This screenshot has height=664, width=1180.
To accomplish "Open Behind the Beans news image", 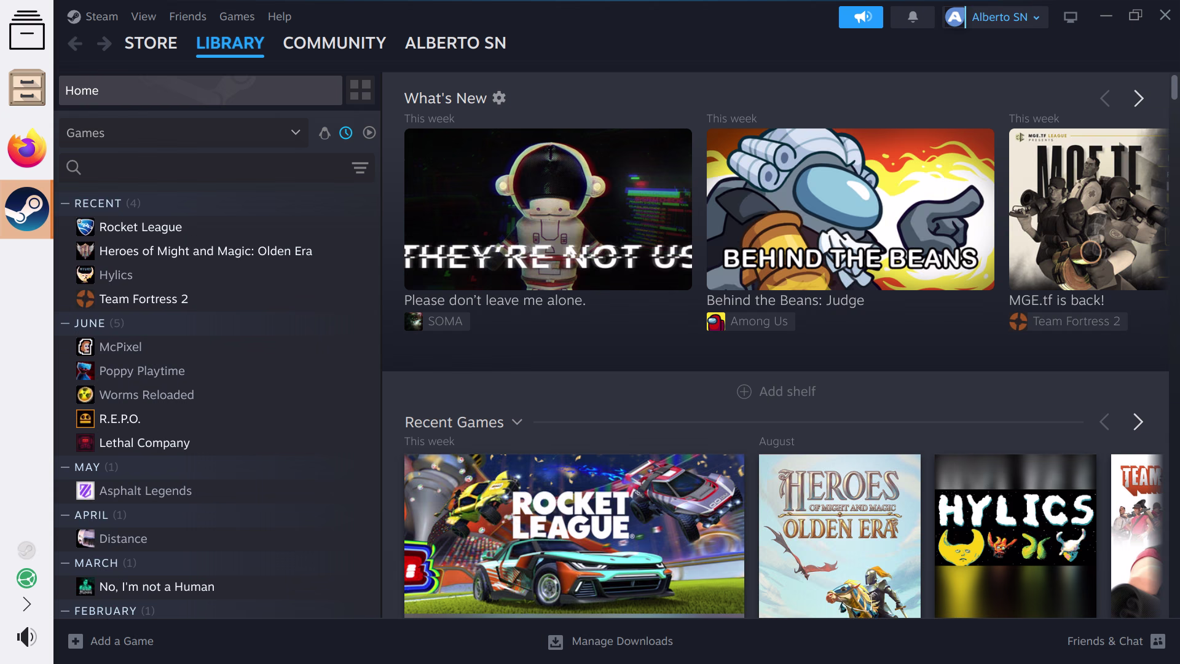I will pos(850,209).
